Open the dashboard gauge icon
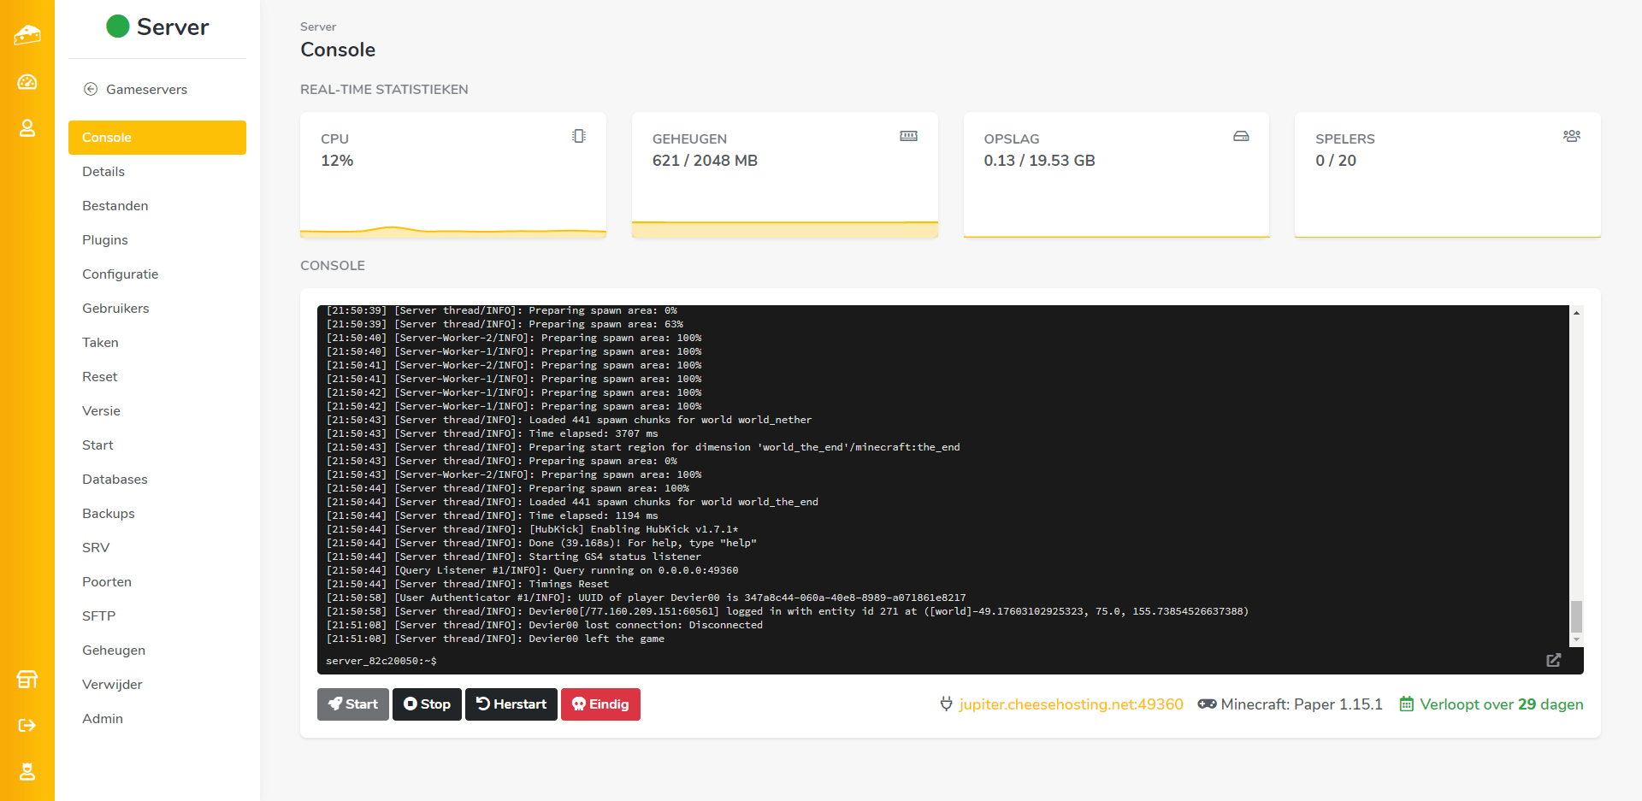The height and width of the screenshot is (801, 1642). [x=27, y=82]
